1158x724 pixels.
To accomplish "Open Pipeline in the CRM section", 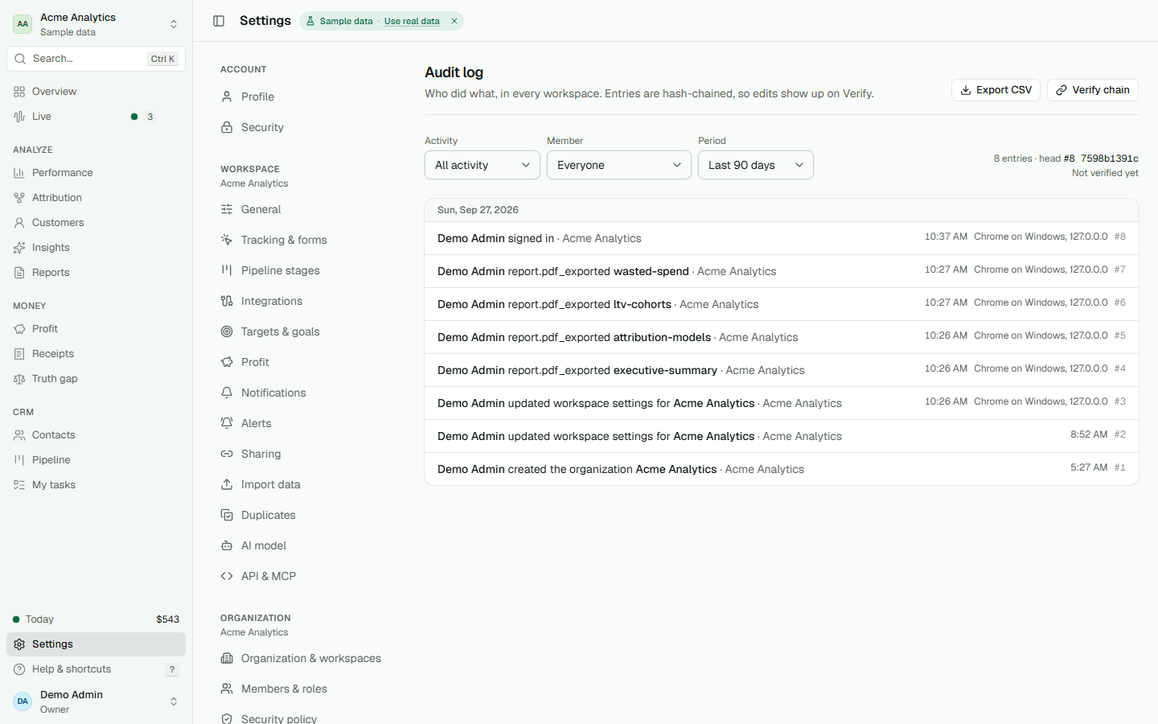I will [96, 460].
